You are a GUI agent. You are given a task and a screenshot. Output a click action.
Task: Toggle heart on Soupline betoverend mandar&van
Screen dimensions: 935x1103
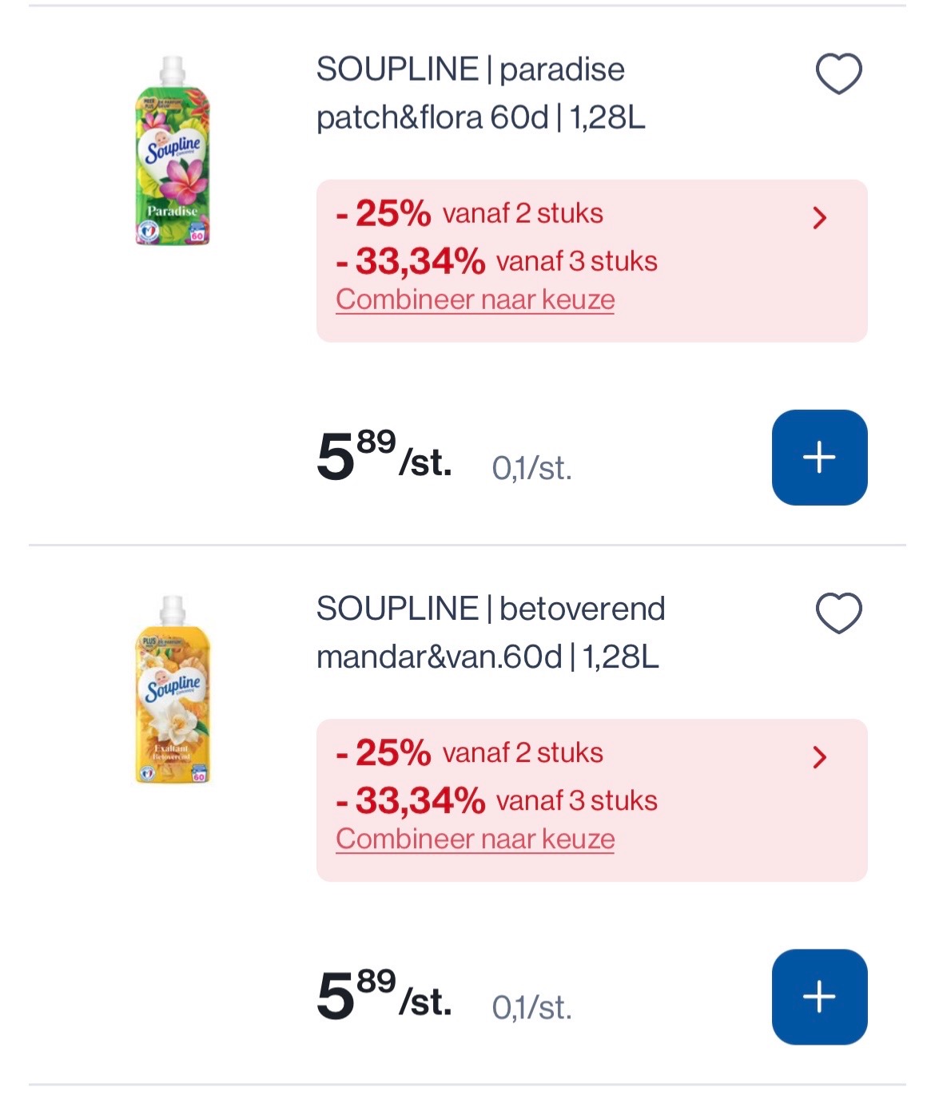pyautogui.click(x=838, y=613)
